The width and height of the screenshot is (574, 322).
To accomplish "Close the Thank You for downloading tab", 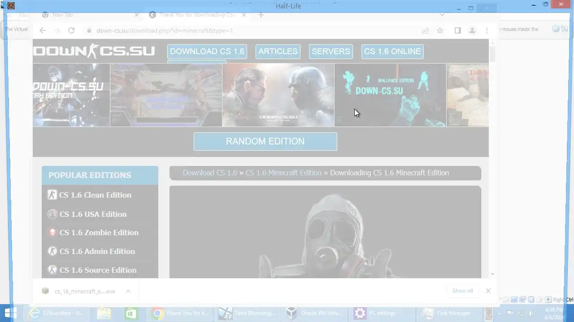I will (244, 15).
